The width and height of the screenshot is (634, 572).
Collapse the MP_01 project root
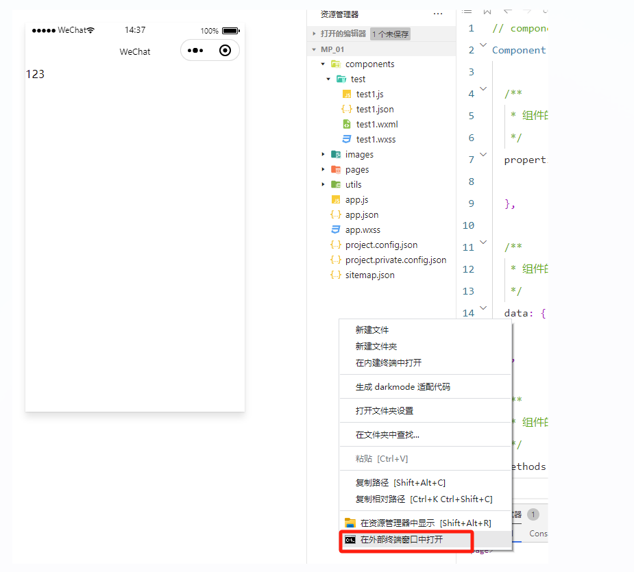point(314,49)
